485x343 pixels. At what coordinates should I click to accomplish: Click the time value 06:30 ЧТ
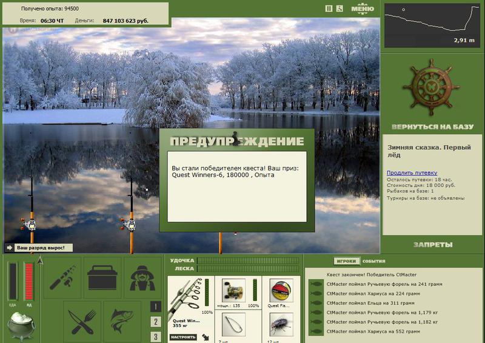52,21
